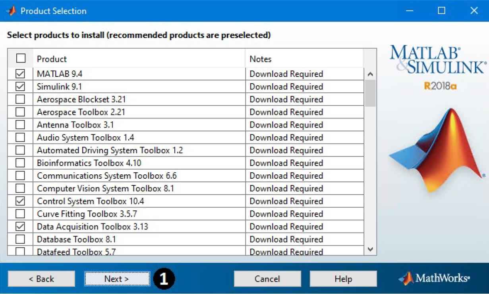The image size is (489, 294).
Task: Check the Aerospace Toolbox 2.21 checkbox
Action: pos(20,112)
